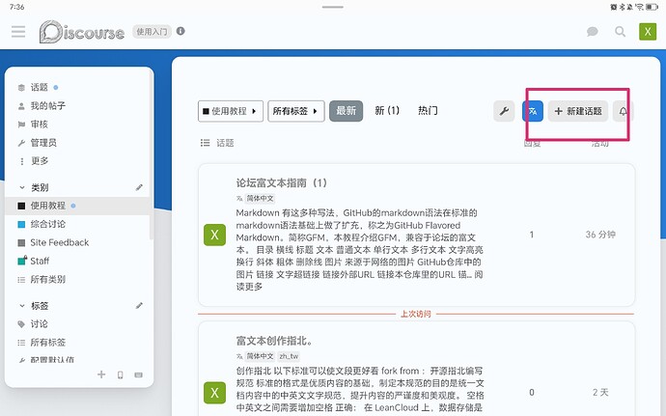Select the 最新 tab
This screenshot has width=666, height=416.
click(347, 111)
